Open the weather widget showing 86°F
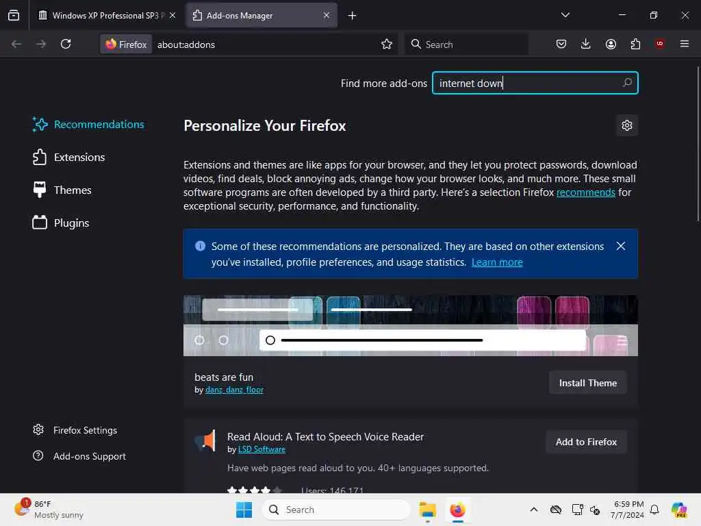Screen dimensions: 701x526 click(x=49, y=510)
